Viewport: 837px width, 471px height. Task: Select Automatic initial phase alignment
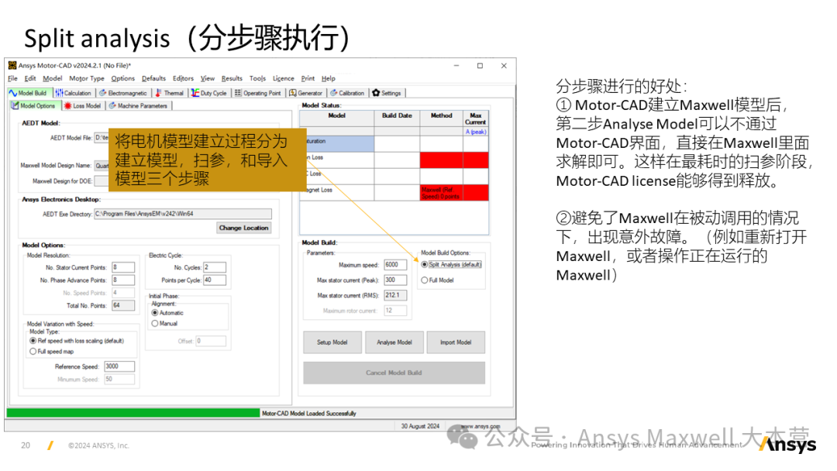pos(167,313)
